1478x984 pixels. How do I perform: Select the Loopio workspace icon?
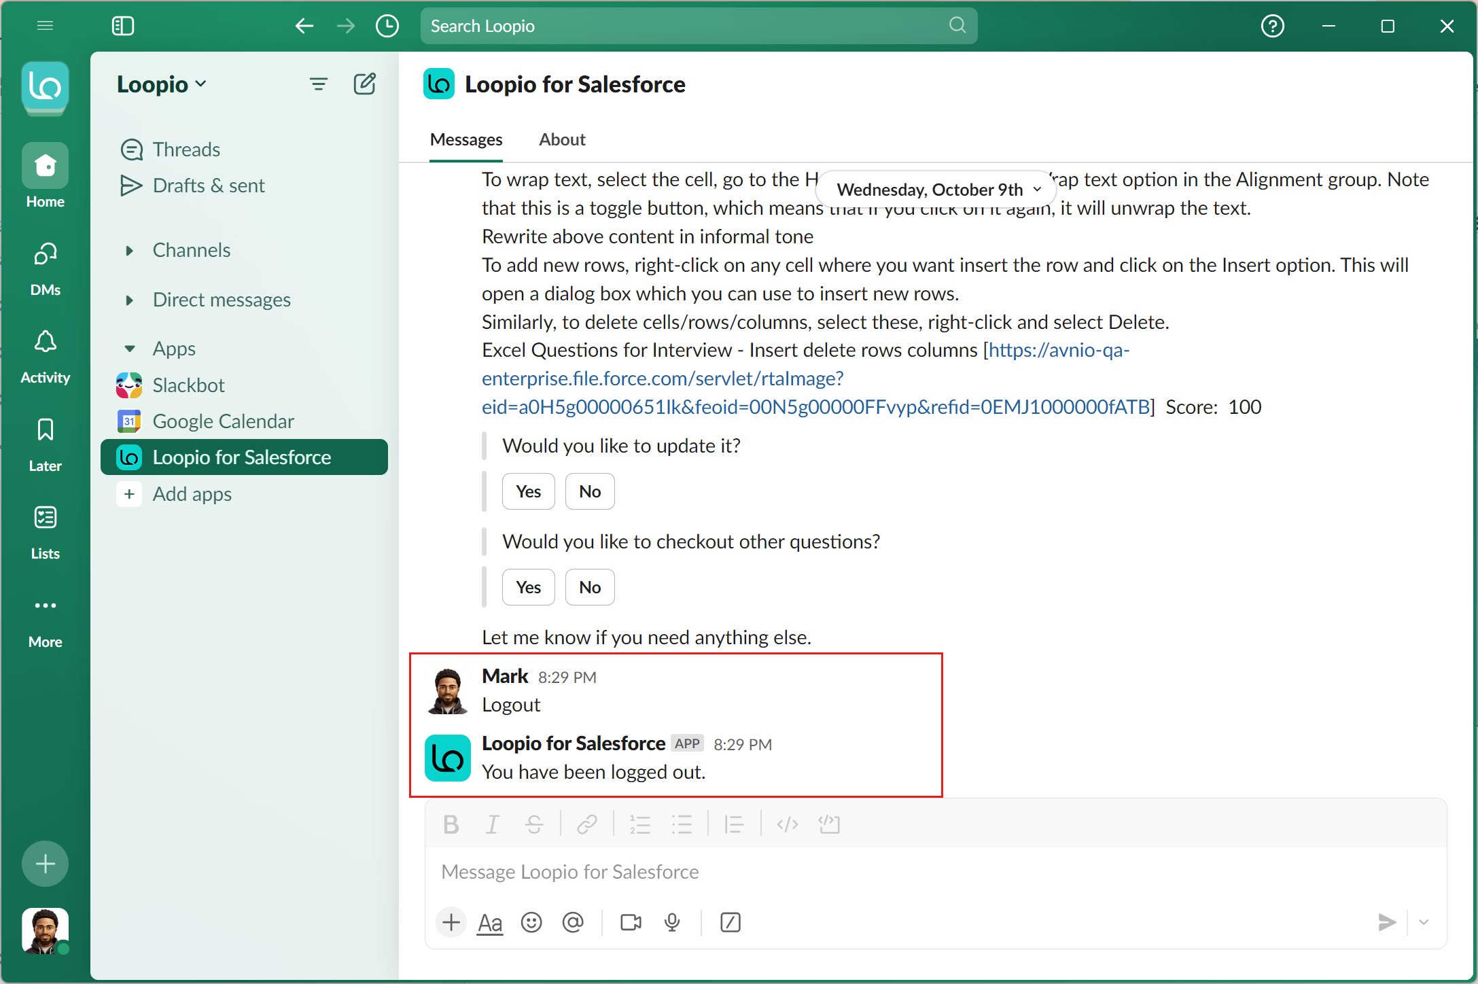click(45, 88)
